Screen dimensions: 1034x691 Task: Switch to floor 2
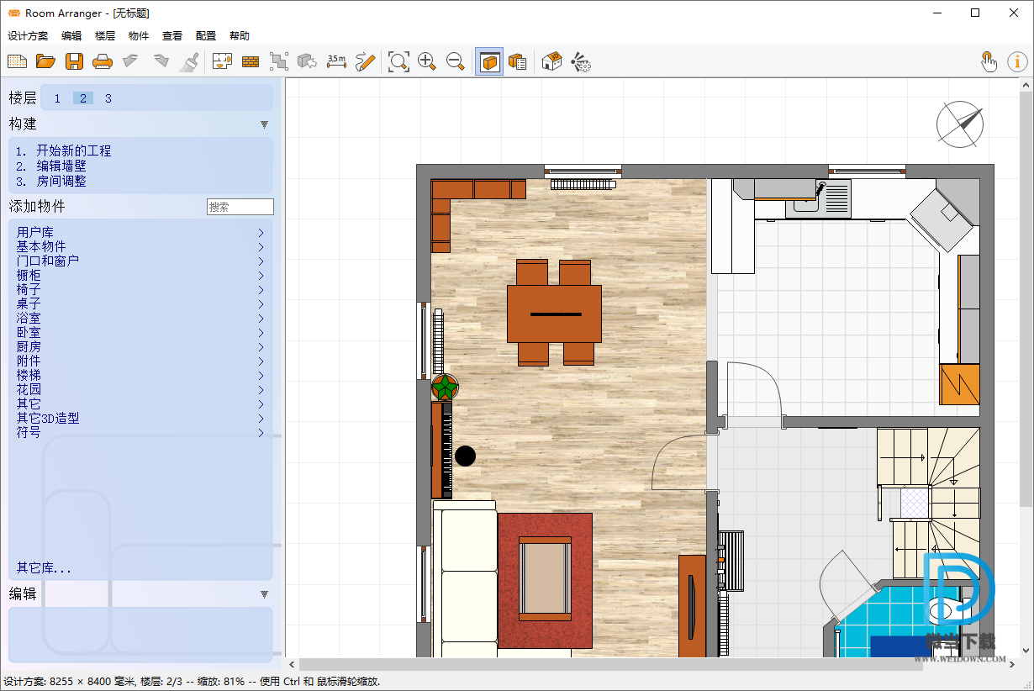(x=82, y=98)
